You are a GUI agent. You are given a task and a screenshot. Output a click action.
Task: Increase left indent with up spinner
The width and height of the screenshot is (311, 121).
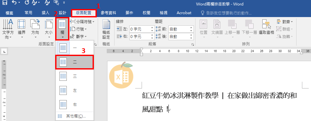pyautogui.click(x=152, y=28)
